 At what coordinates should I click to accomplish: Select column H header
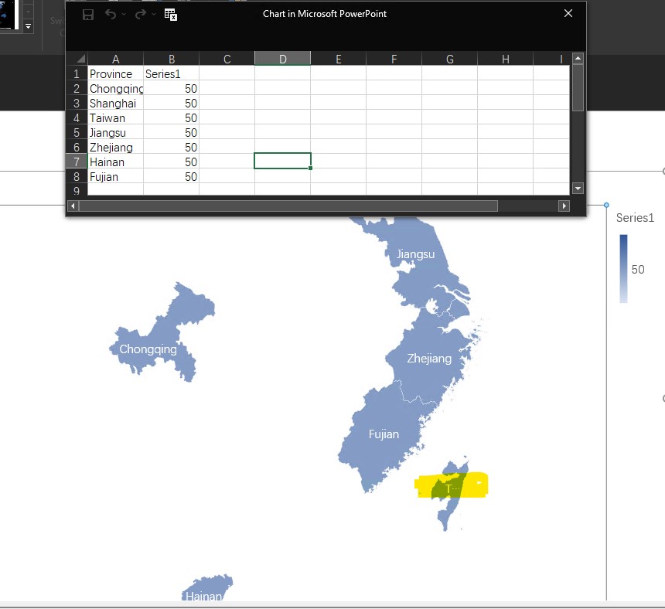(x=505, y=59)
